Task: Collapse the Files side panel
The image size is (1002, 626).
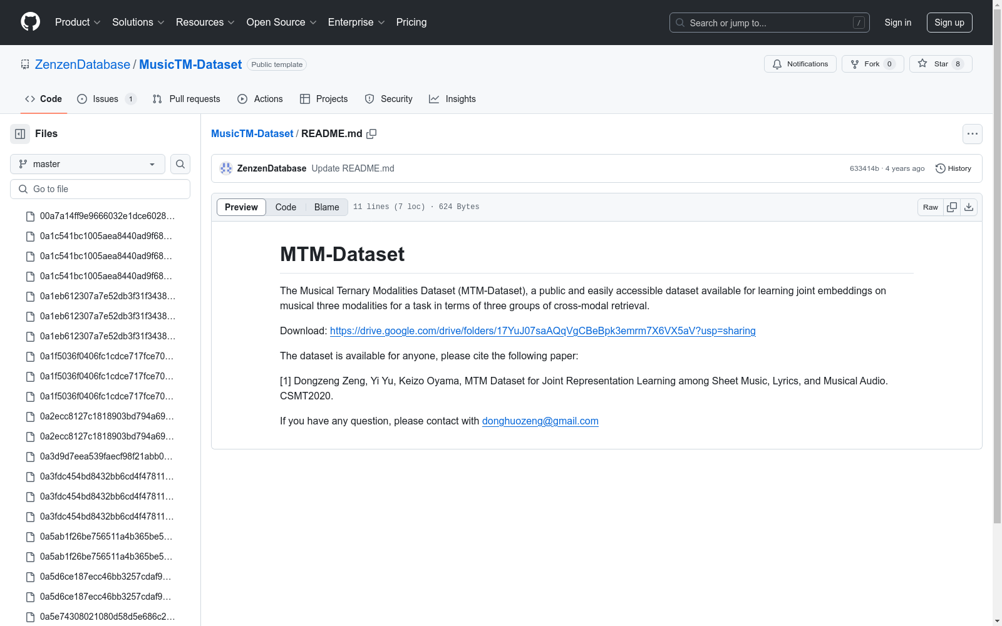Action: 20,134
